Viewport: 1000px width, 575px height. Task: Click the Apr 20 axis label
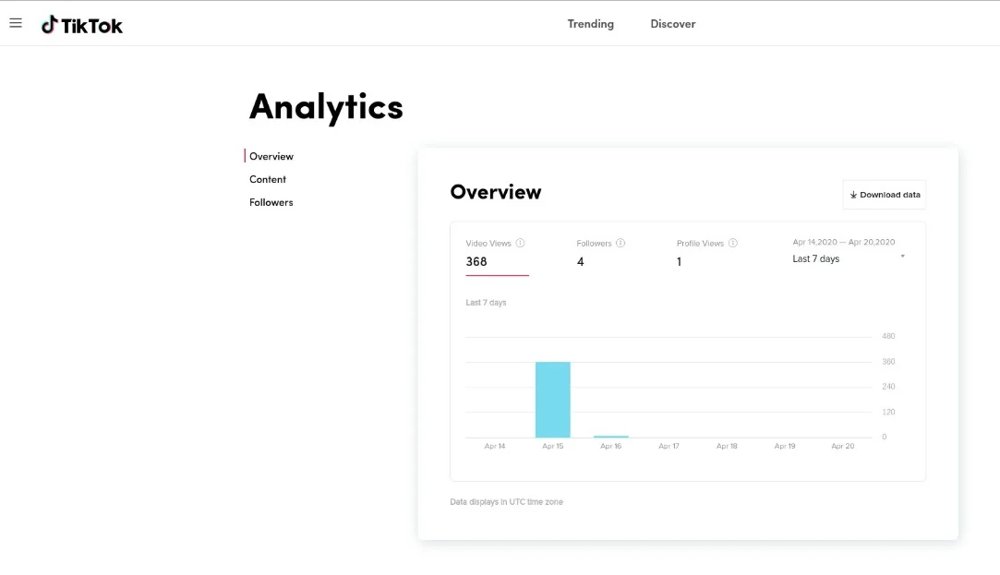tap(842, 446)
